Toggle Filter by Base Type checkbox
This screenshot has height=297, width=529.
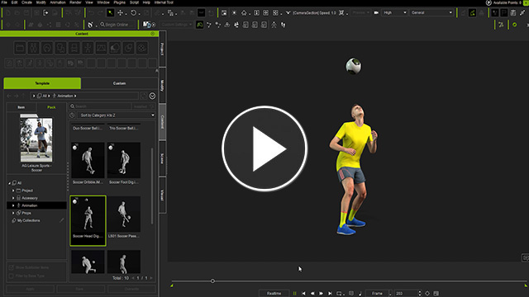(x=11, y=276)
